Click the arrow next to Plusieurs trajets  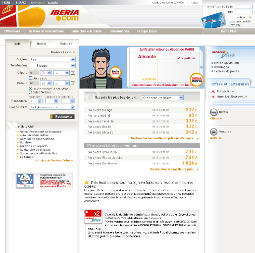click(74, 53)
